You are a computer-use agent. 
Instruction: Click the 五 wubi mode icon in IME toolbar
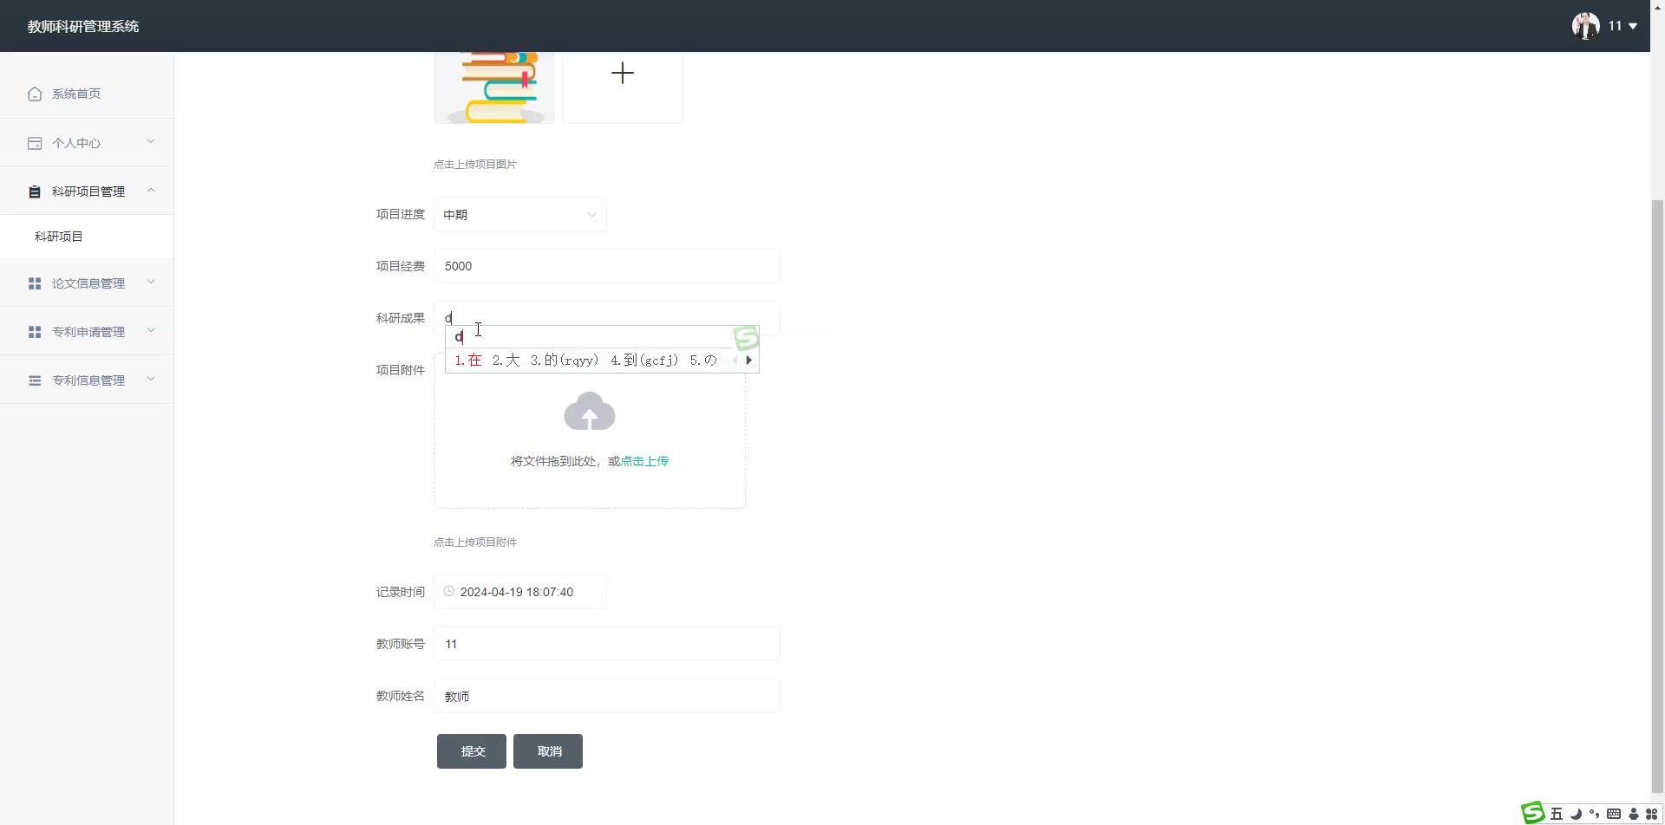(x=1557, y=814)
